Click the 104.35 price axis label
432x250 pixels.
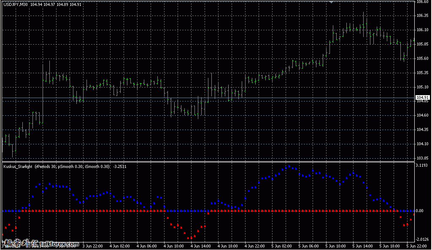click(422, 130)
